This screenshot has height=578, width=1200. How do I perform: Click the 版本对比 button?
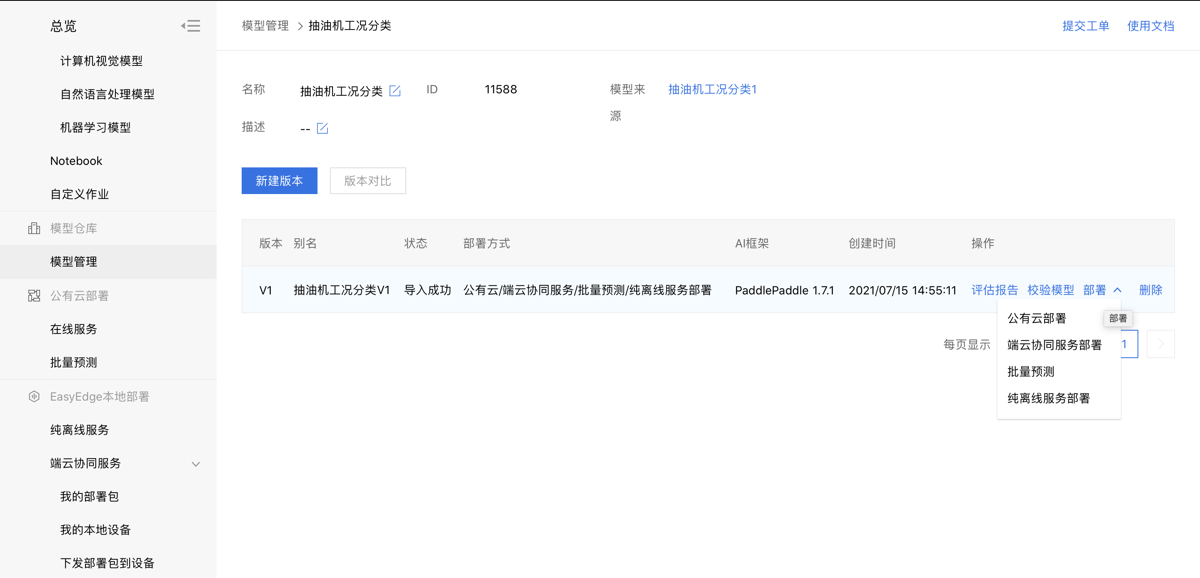pyautogui.click(x=367, y=181)
